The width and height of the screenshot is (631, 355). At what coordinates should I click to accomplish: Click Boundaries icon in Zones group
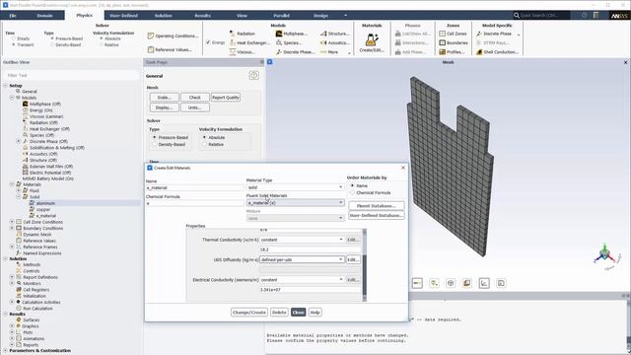(443, 42)
